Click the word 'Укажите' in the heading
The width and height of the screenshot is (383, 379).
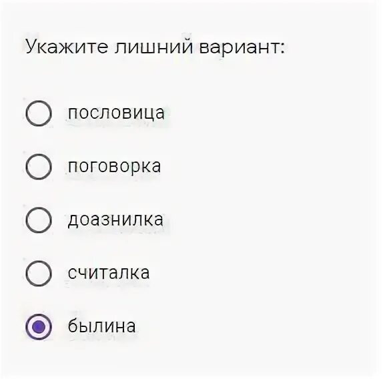coord(67,46)
